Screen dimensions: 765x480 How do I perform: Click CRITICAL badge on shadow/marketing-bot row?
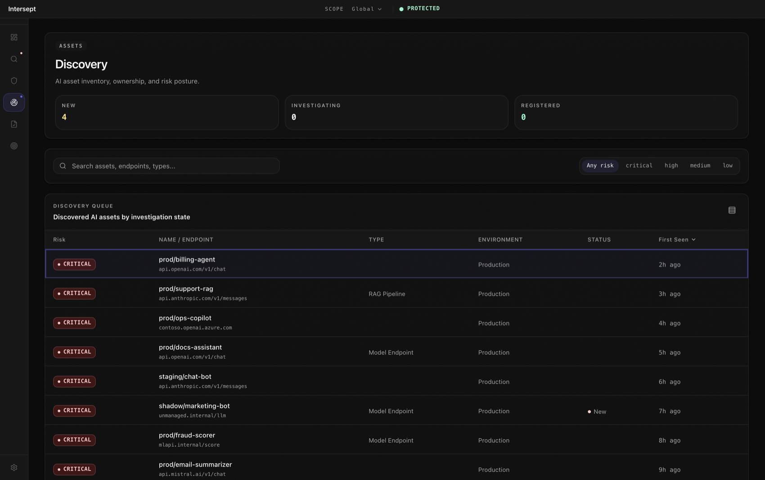(x=74, y=411)
